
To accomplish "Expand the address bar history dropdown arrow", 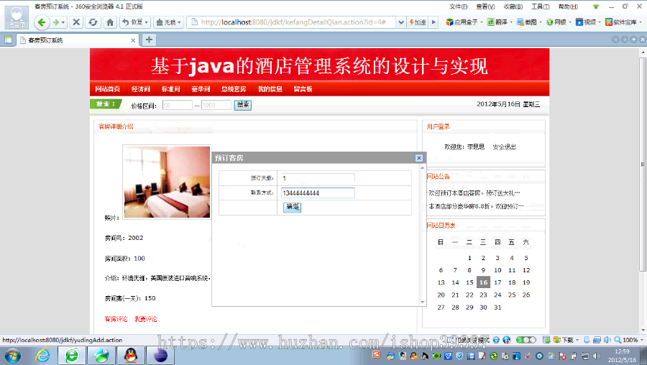I will tap(400, 22).
